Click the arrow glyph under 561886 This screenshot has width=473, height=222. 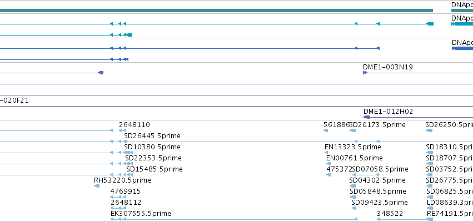tap(326, 130)
